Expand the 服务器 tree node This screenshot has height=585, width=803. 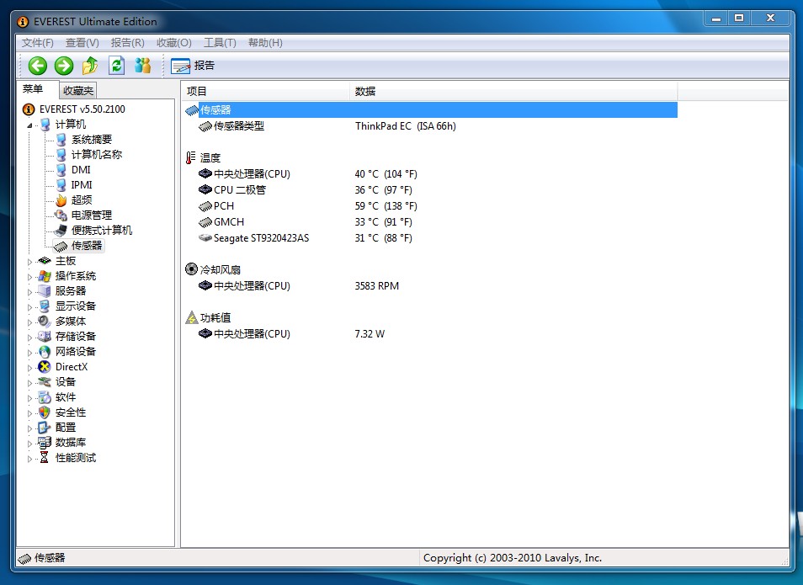point(29,291)
